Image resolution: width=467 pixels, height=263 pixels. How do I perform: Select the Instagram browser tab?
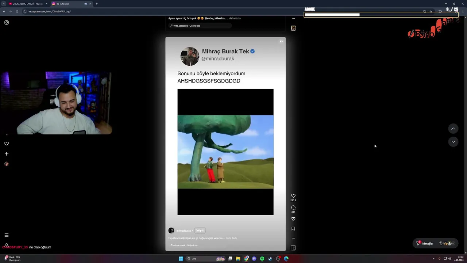point(71,4)
